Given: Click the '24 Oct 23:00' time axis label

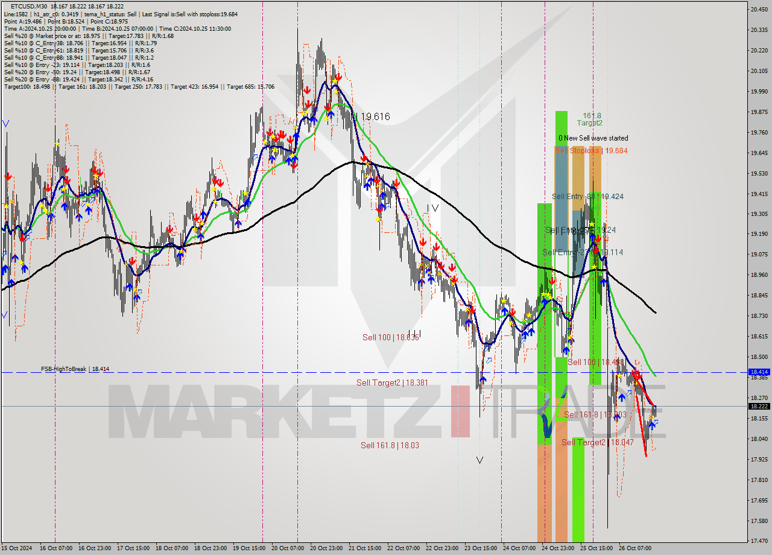Looking at the screenshot, I should (558, 548).
